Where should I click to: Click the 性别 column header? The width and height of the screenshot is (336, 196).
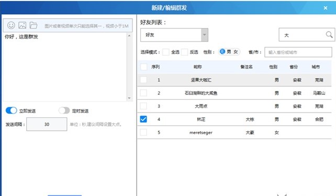pos(273,67)
